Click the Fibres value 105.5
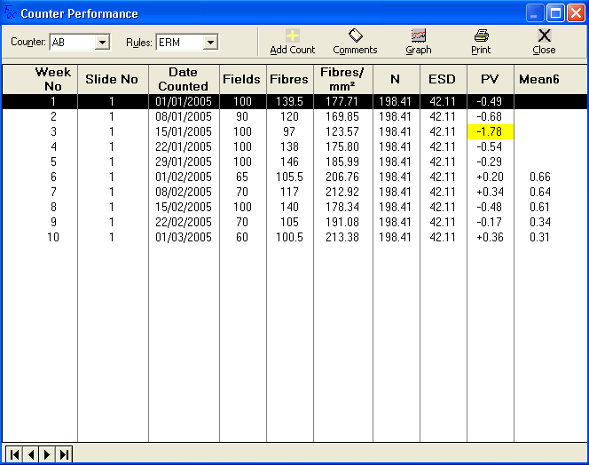Image resolution: width=589 pixels, height=465 pixels. (x=289, y=177)
